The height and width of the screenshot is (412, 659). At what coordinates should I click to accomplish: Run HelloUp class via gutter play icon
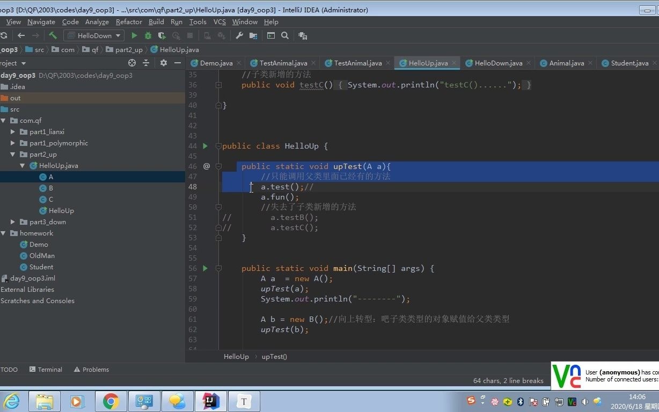click(204, 145)
